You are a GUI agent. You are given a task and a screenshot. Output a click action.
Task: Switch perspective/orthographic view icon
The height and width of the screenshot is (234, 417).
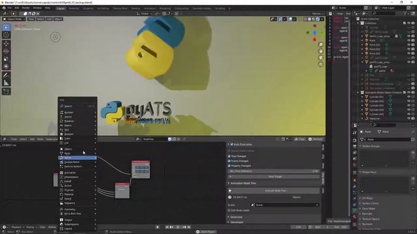(321, 64)
